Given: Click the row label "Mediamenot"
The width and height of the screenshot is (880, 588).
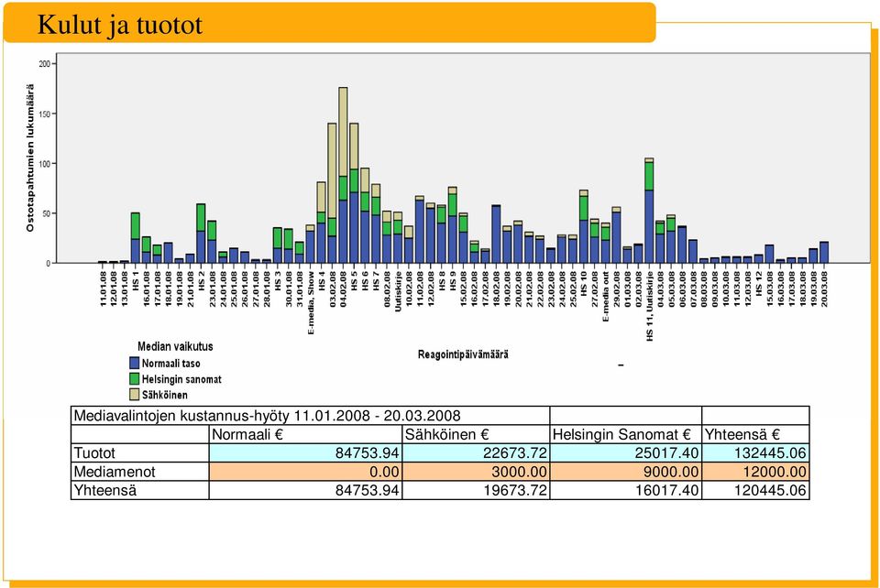Looking at the screenshot, I should click(x=115, y=472).
